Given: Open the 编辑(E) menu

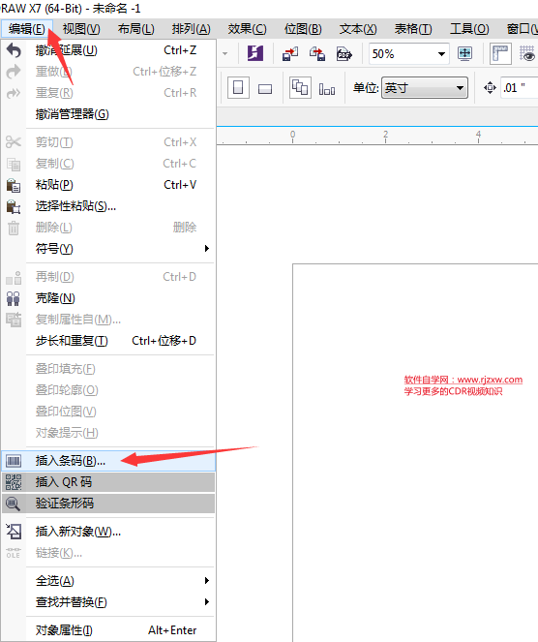Looking at the screenshot, I should point(26,29).
